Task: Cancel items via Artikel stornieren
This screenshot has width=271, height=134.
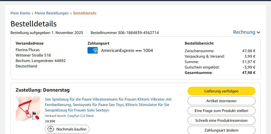Action: point(222,101)
